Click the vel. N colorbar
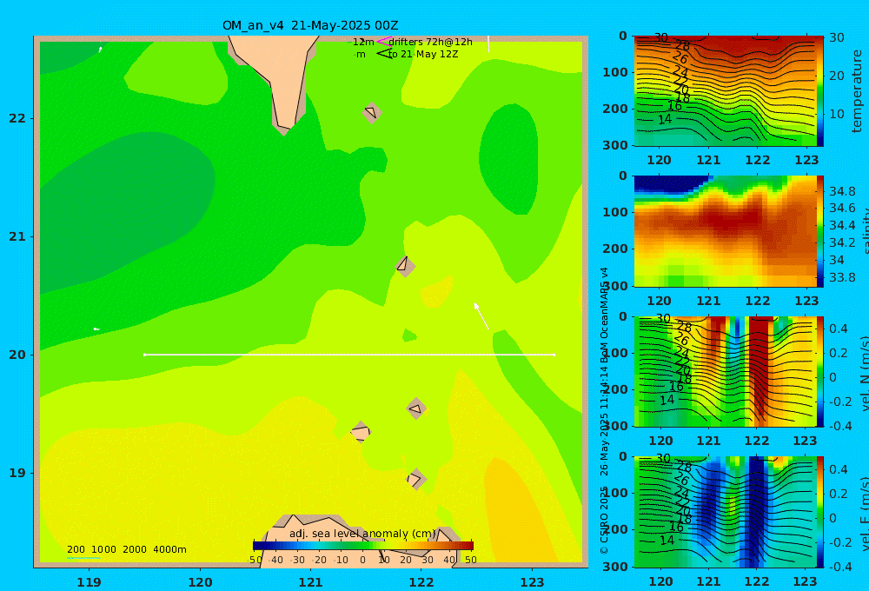 [820, 371]
